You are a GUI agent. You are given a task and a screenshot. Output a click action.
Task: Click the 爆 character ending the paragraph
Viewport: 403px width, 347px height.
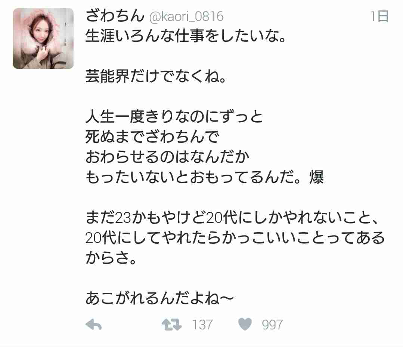tap(316, 177)
